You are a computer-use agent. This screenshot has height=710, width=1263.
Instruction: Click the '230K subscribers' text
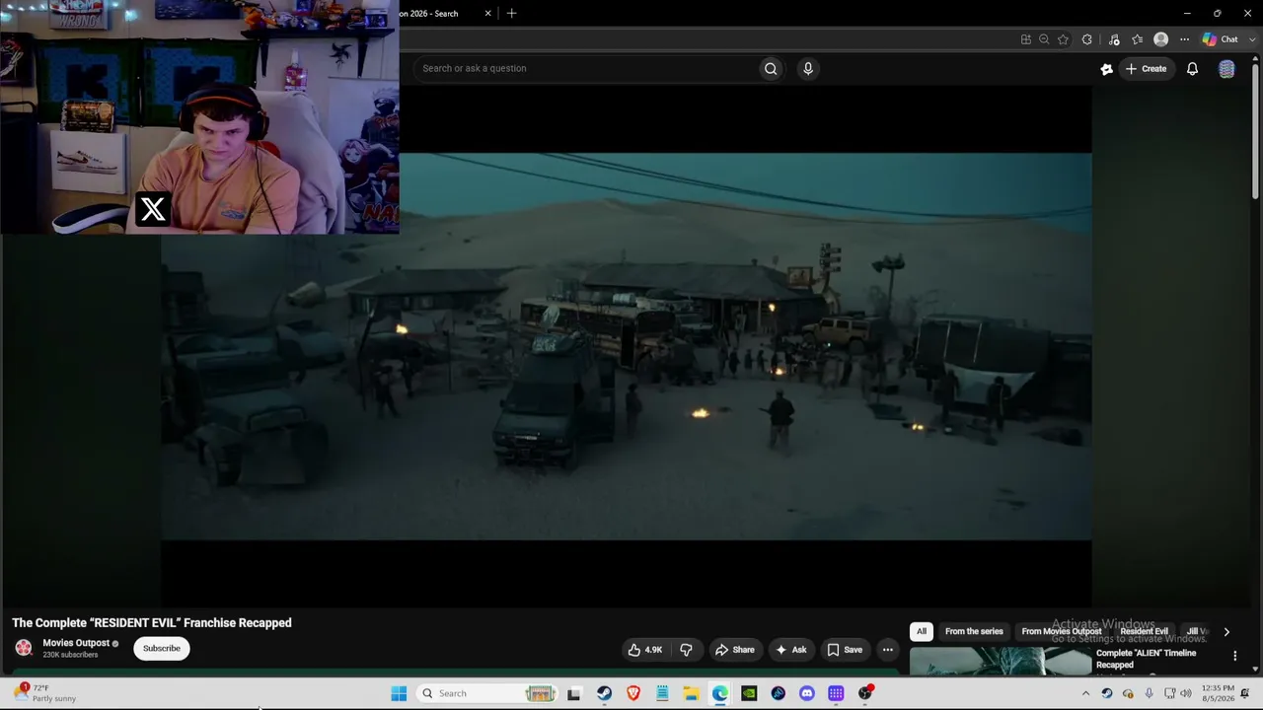70,655
